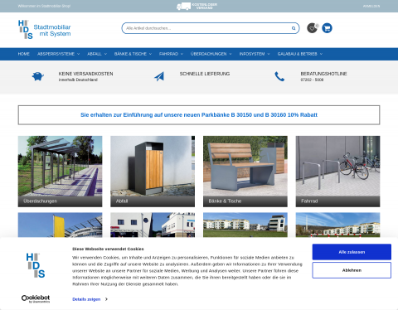This screenshot has height=310, width=398.
Task: Click 'Diese Webseite verwendet Cookies' heading
Action: pos(108,249)
